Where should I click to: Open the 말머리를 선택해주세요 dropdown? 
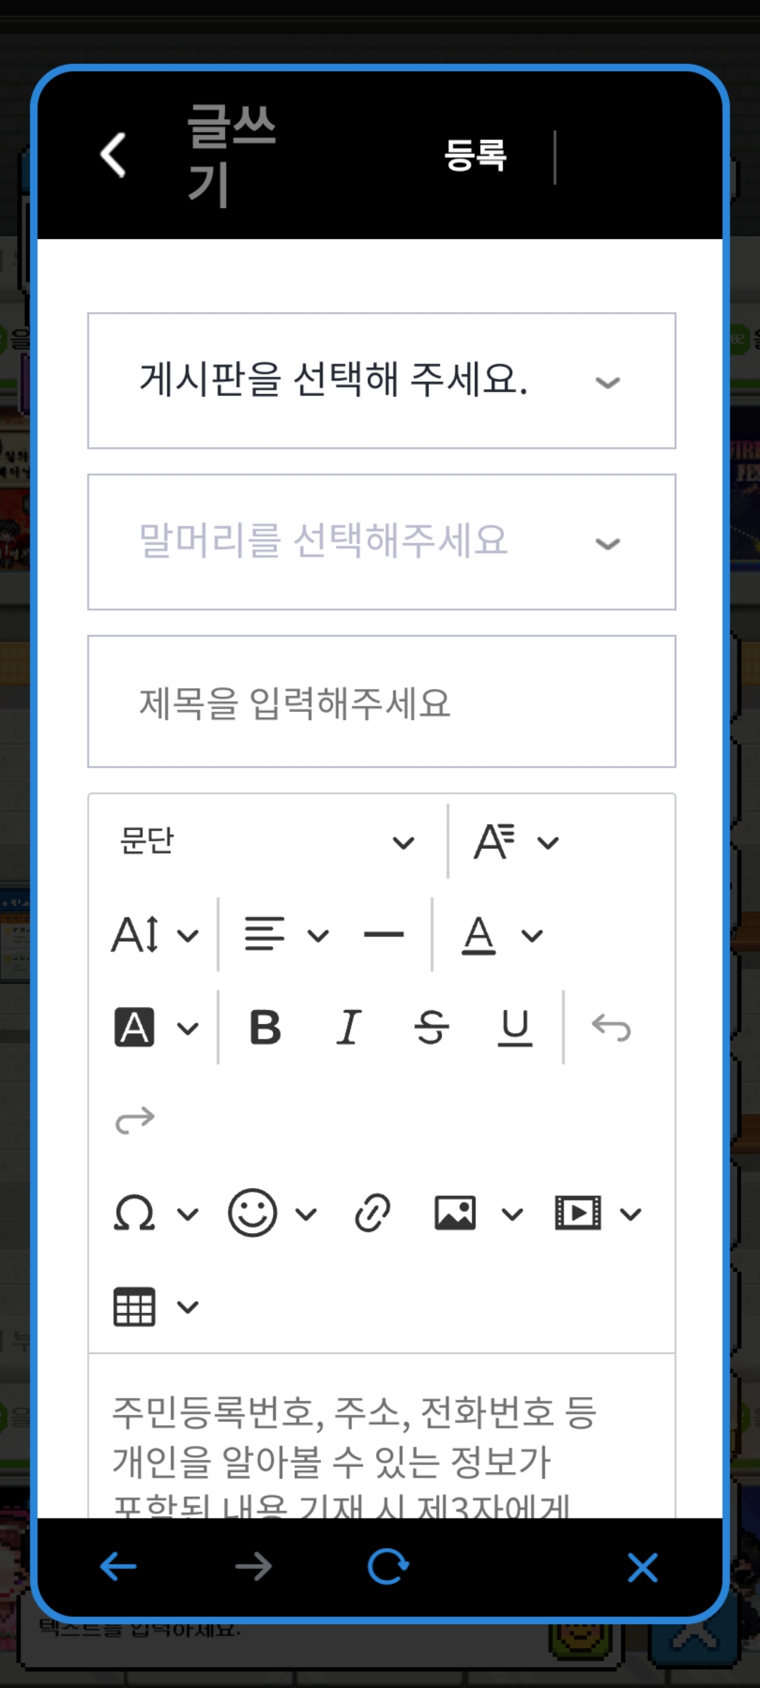point(381,542)
